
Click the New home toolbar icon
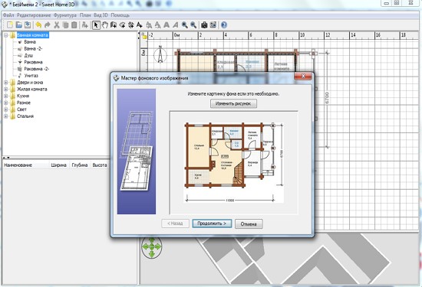click(x=10, y=25)
